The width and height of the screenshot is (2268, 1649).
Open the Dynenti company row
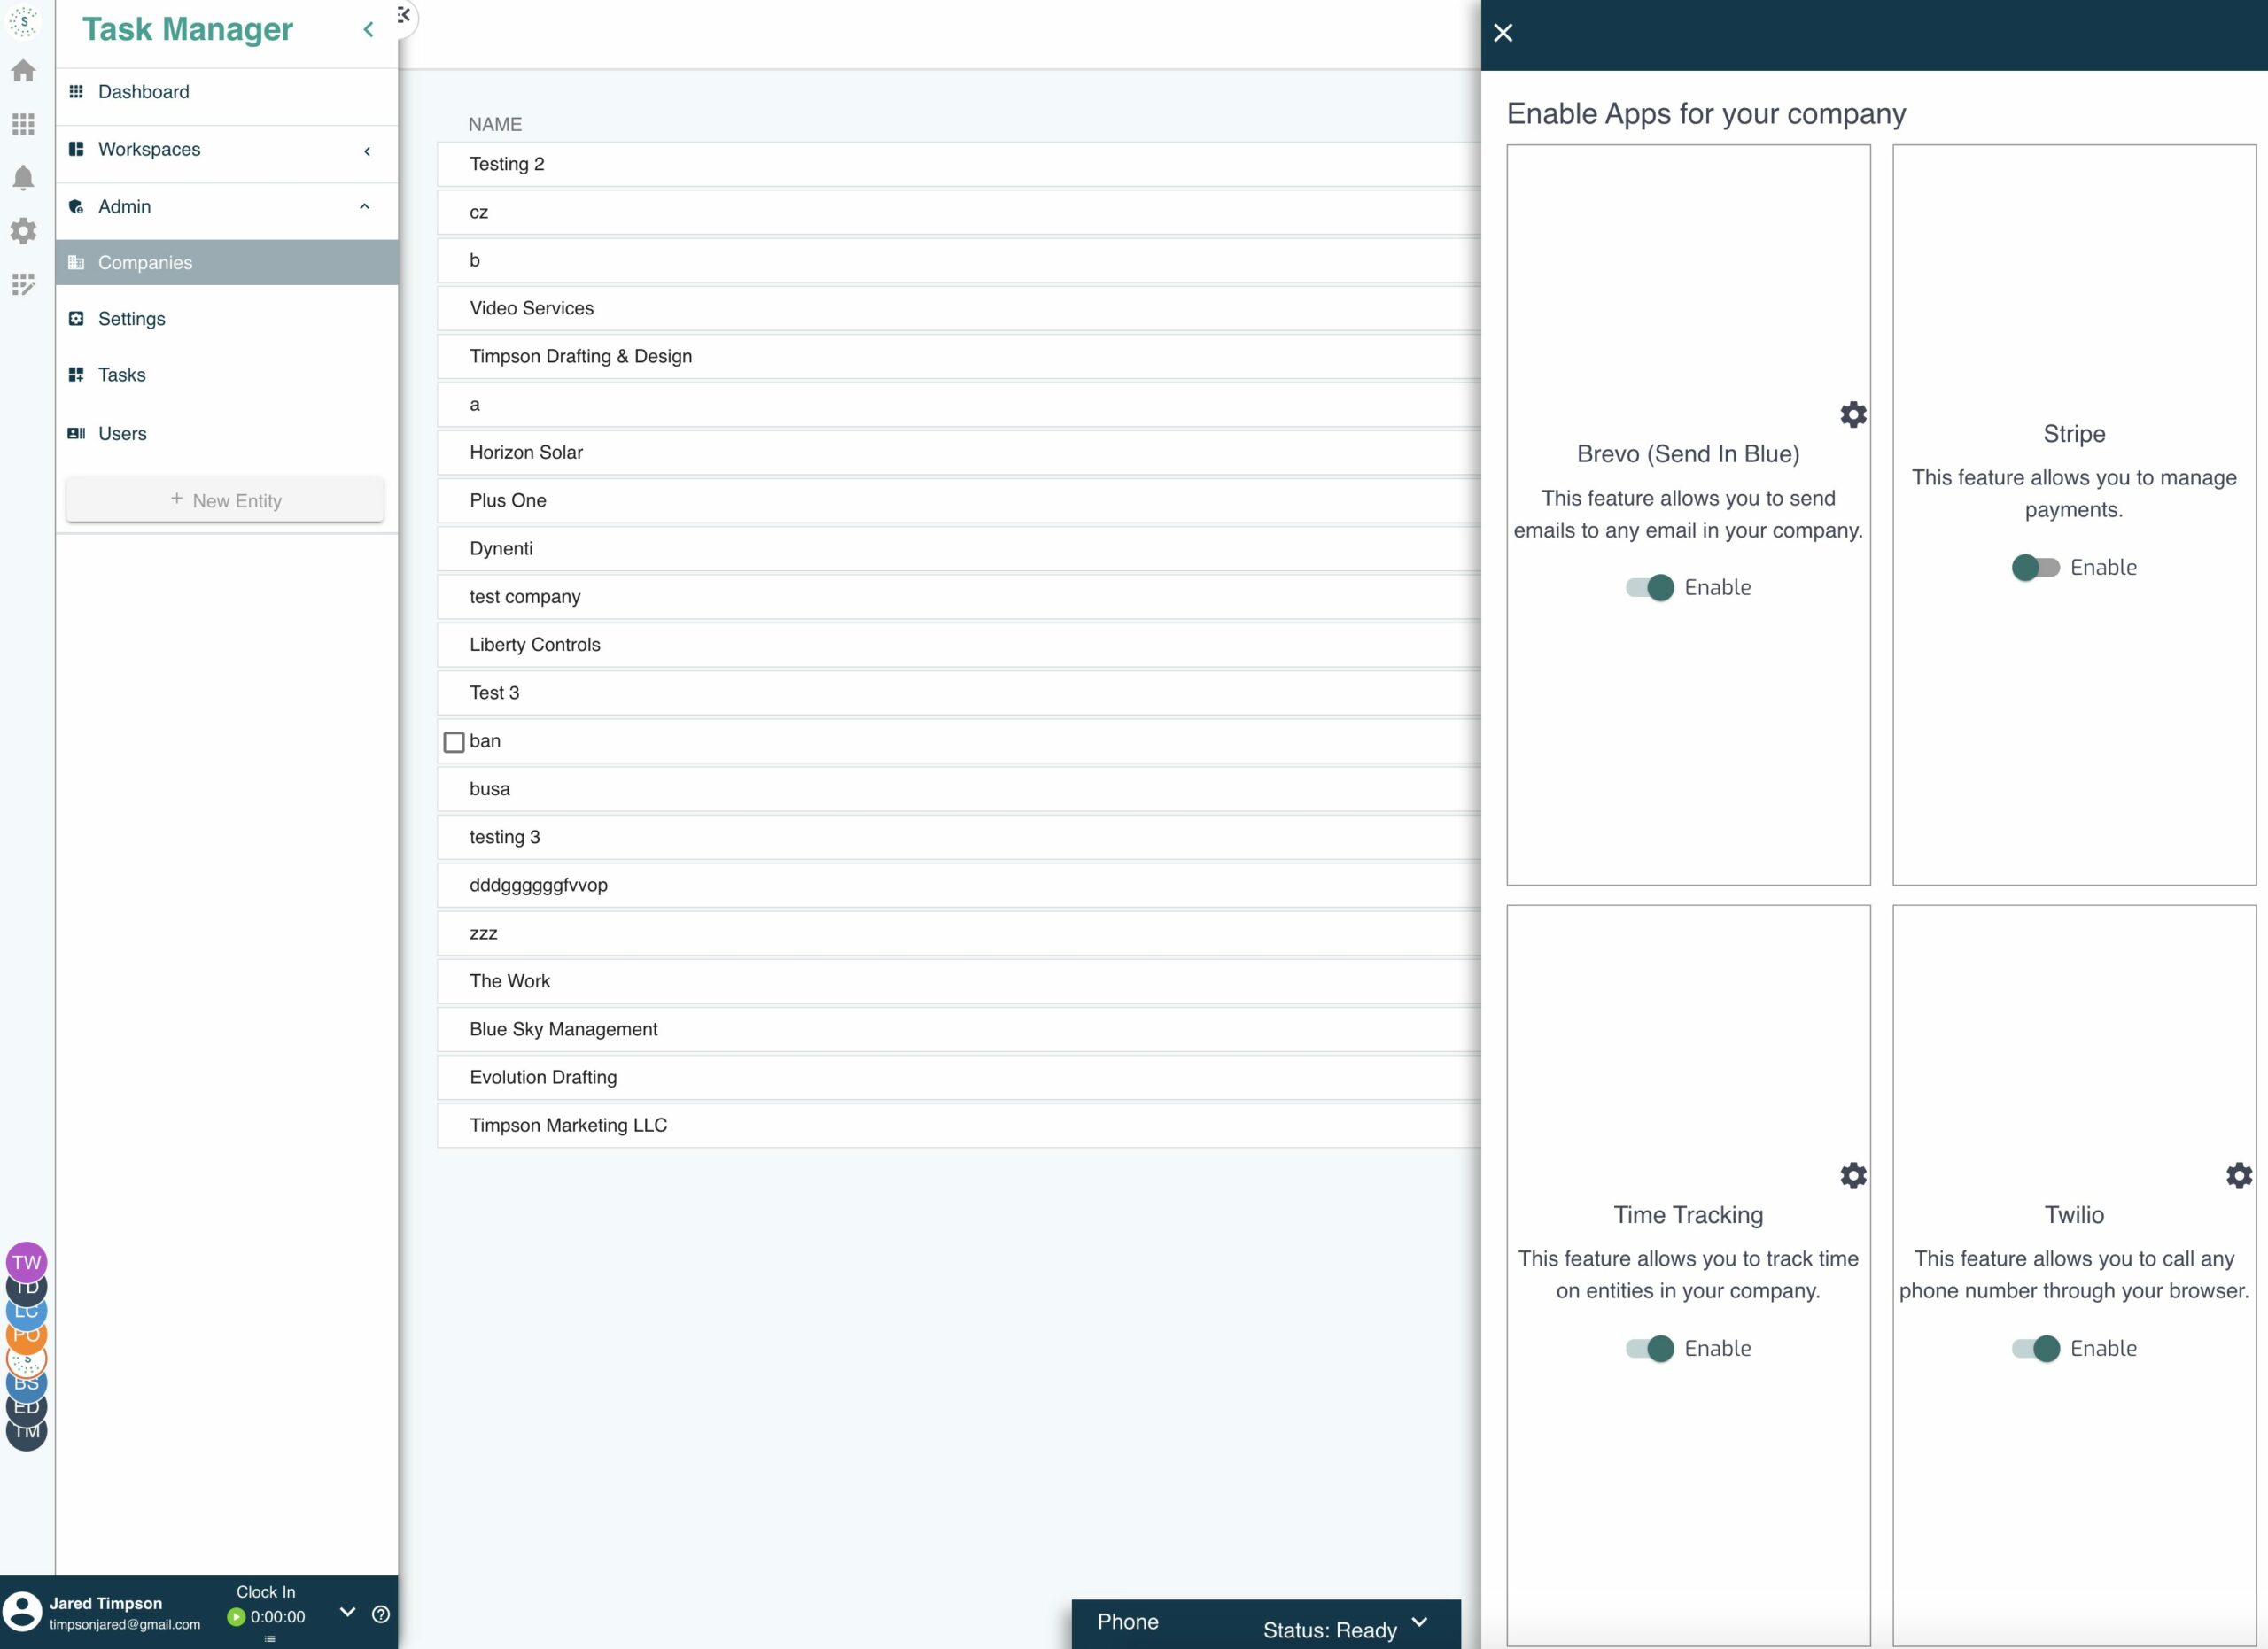[x=959, y=547]
